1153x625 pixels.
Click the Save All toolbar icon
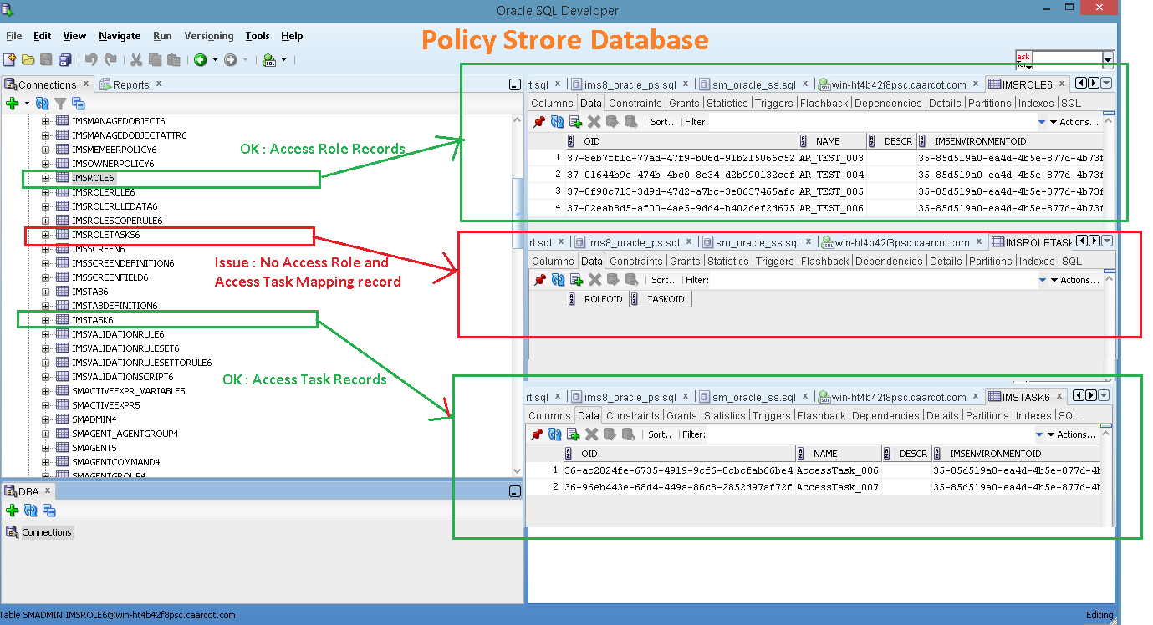(64, 60)
